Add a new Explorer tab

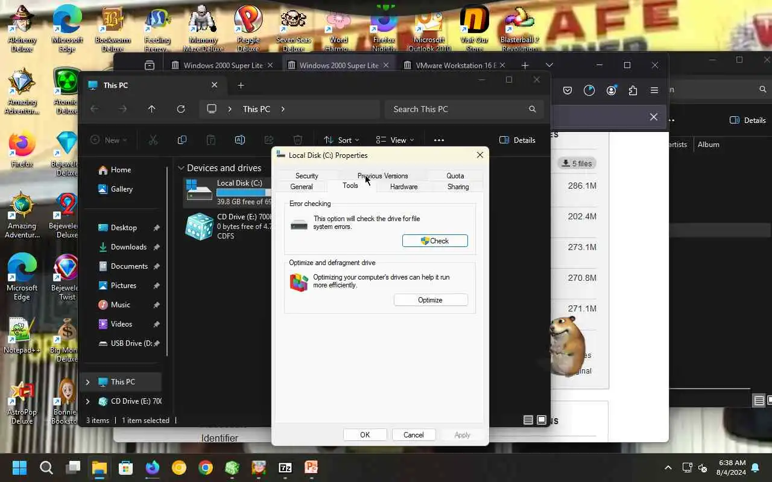(x=241, y=86)
